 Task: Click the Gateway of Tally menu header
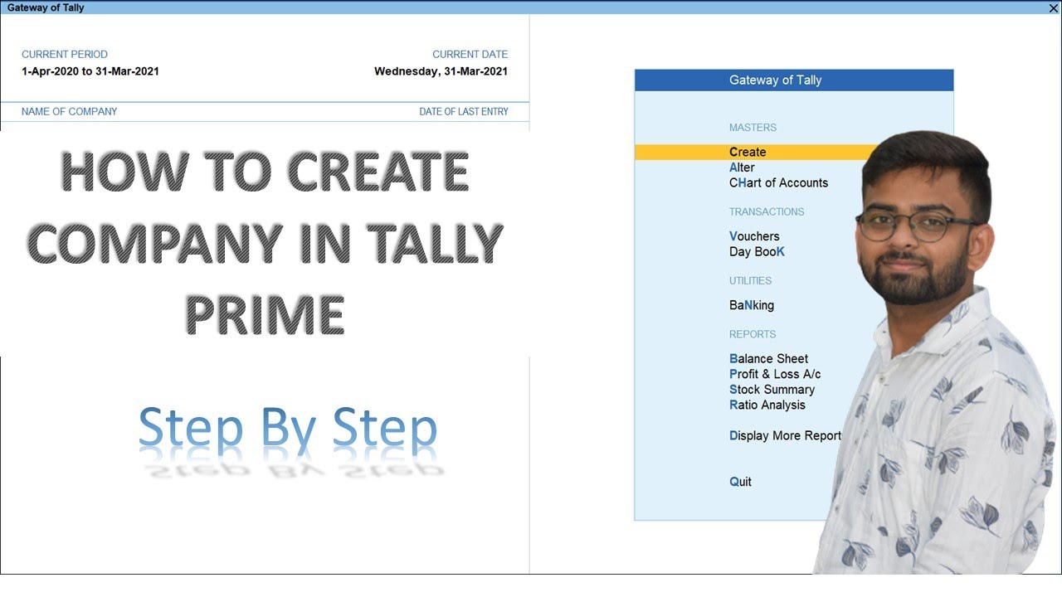coord(794,80)
